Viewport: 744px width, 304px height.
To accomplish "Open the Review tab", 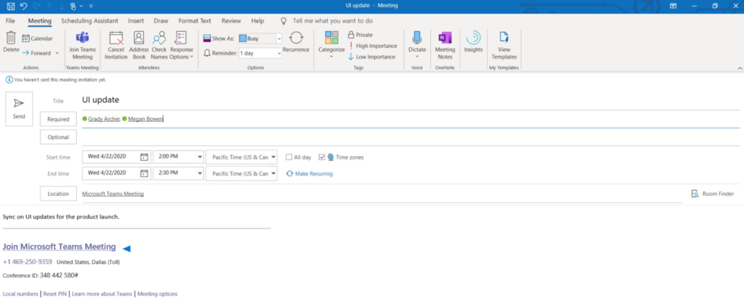I will tap(231, 21).
